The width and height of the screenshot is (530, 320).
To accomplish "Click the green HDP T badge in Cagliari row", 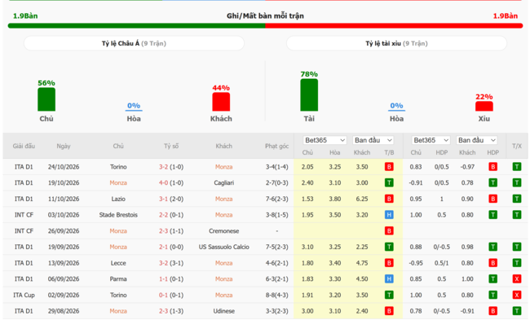I will pyautogui.click(x=492, y=182).
